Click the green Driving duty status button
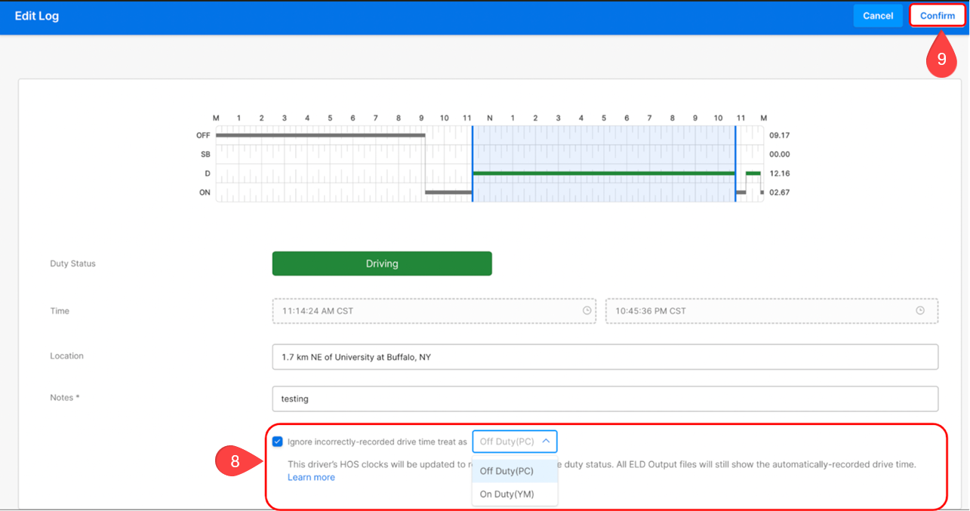970x511 pixels. coord(382,263)
